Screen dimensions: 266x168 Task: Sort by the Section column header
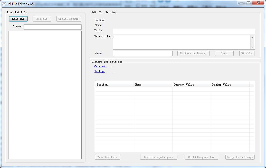(114, 85)
